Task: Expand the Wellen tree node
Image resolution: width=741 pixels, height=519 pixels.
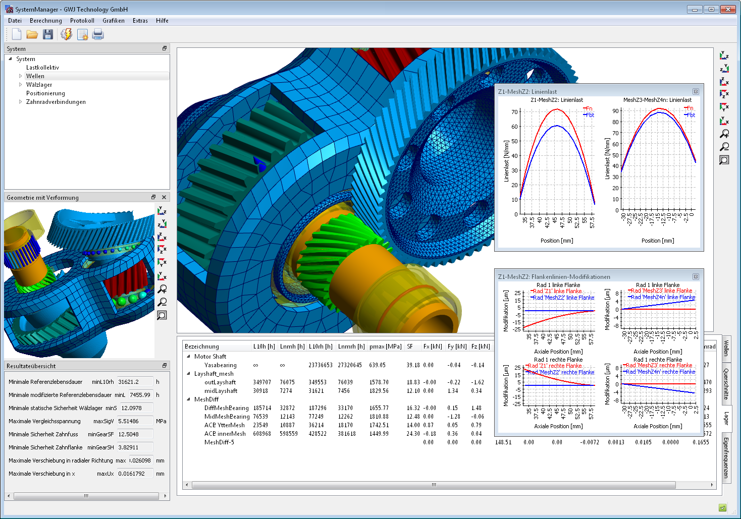Action: [21, 76]
